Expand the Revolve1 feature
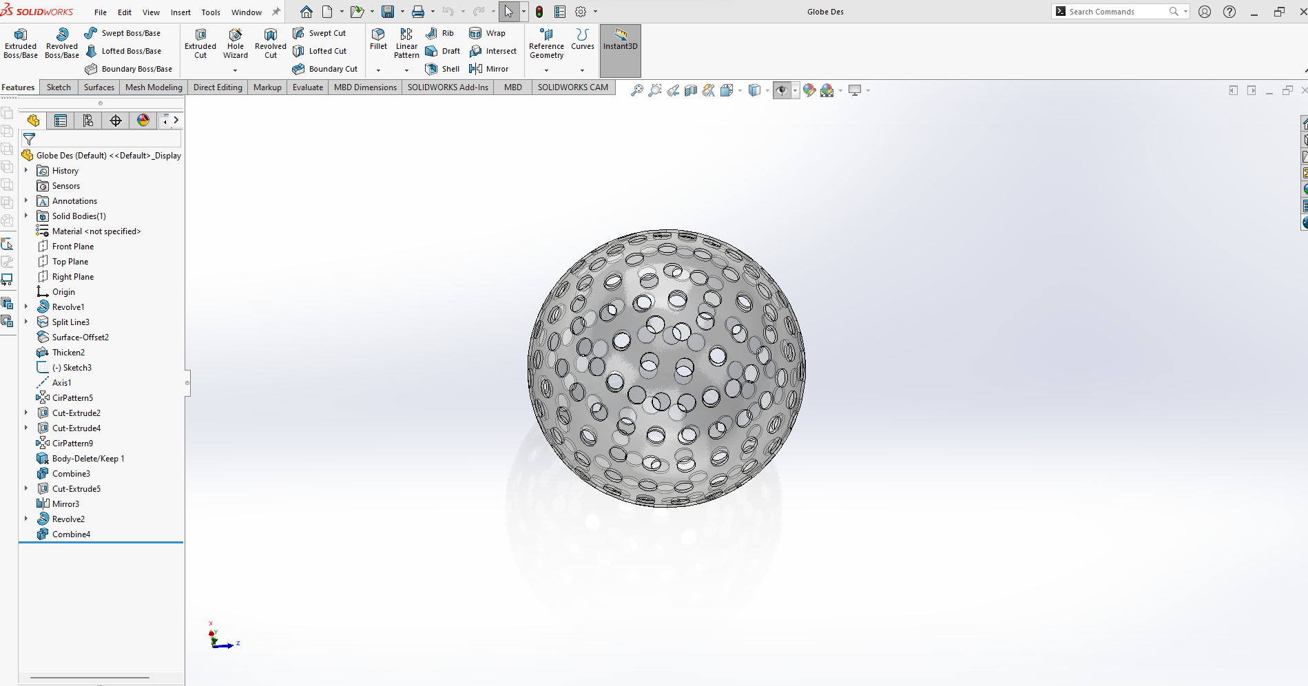The width and height of the screenshot is (1308, 686). coord(26,306)
